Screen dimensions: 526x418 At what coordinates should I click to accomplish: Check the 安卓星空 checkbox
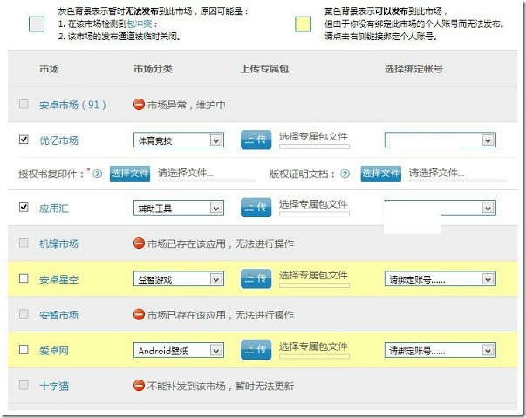coord(24,278)
